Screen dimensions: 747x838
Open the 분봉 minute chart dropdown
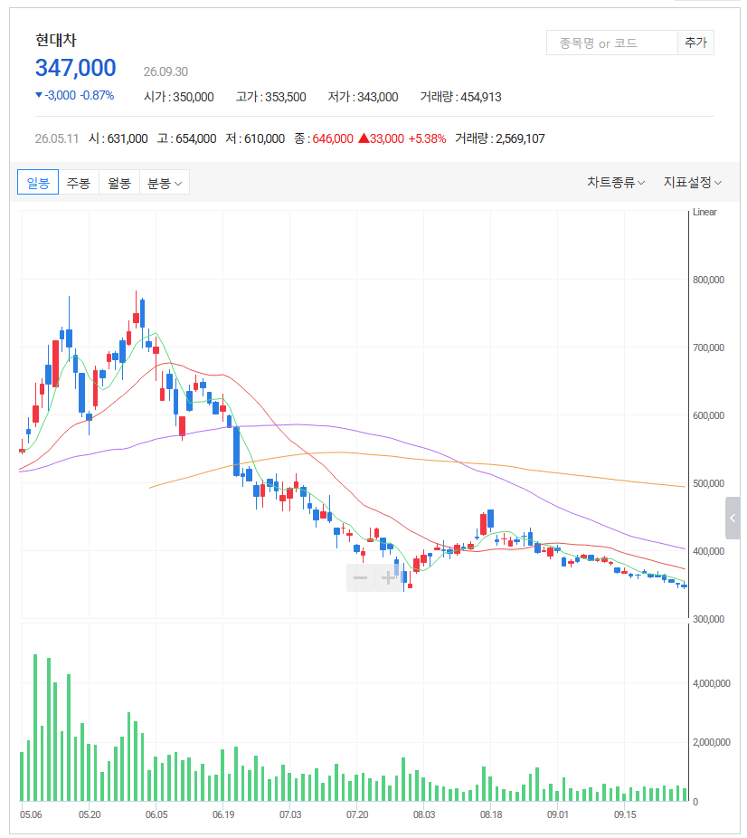[165, 182]
